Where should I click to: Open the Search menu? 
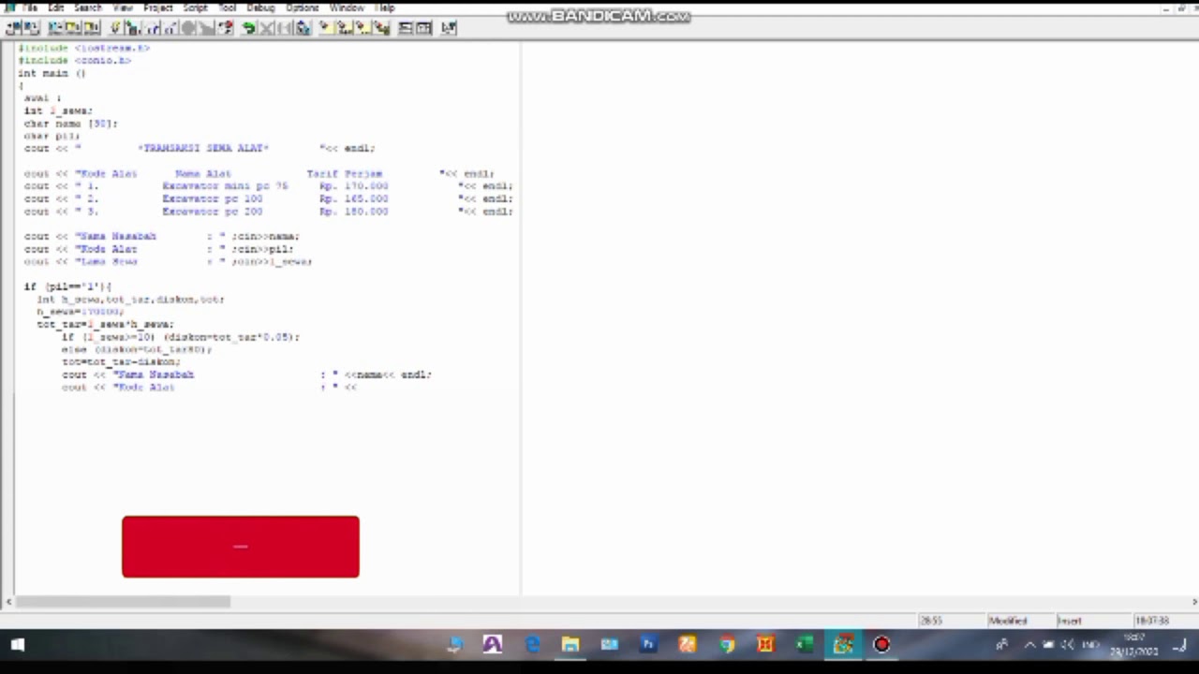tap(87, 7)
